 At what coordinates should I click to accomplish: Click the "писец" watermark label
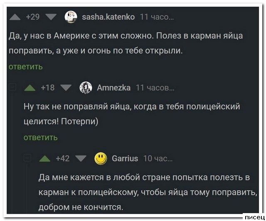coord(254,217)
